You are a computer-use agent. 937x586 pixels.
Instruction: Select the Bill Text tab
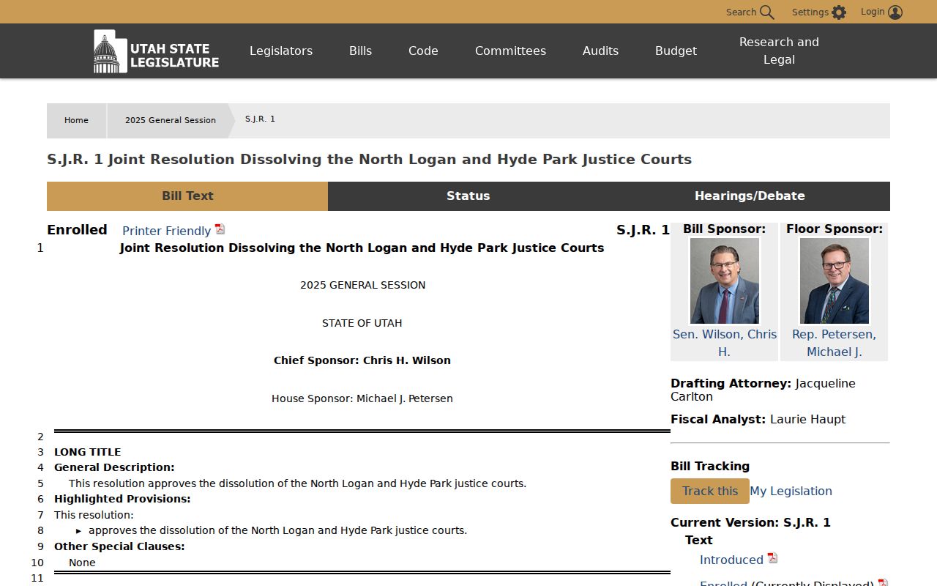[x=187, y=196]
